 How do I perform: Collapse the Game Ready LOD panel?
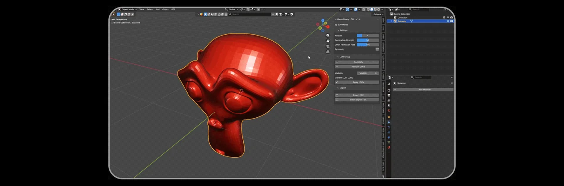coord(336,19)
